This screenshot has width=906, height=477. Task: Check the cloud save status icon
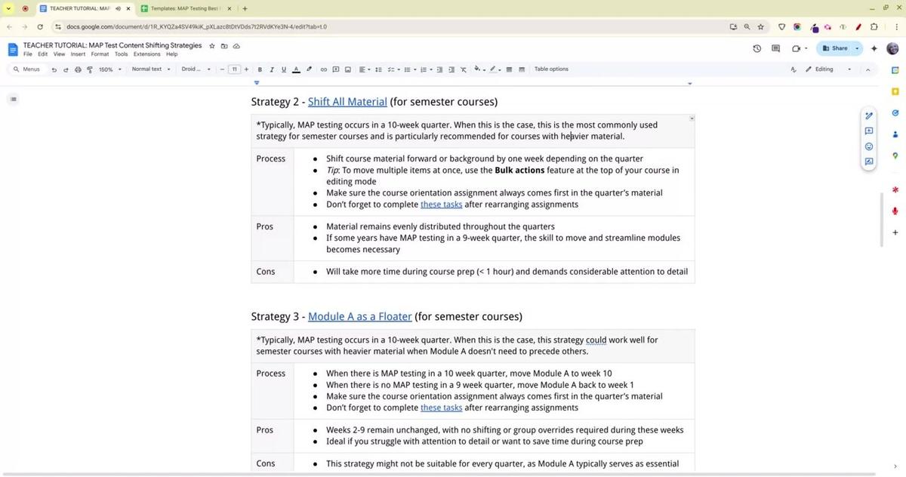click(x=236, y=46)
